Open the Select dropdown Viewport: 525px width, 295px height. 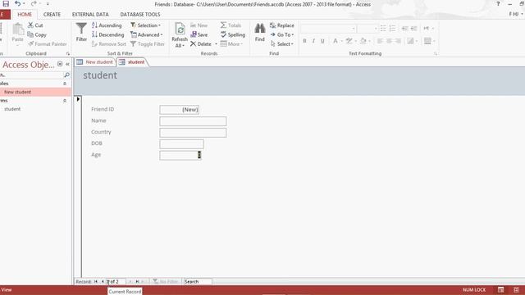click(x=282, y=44)
